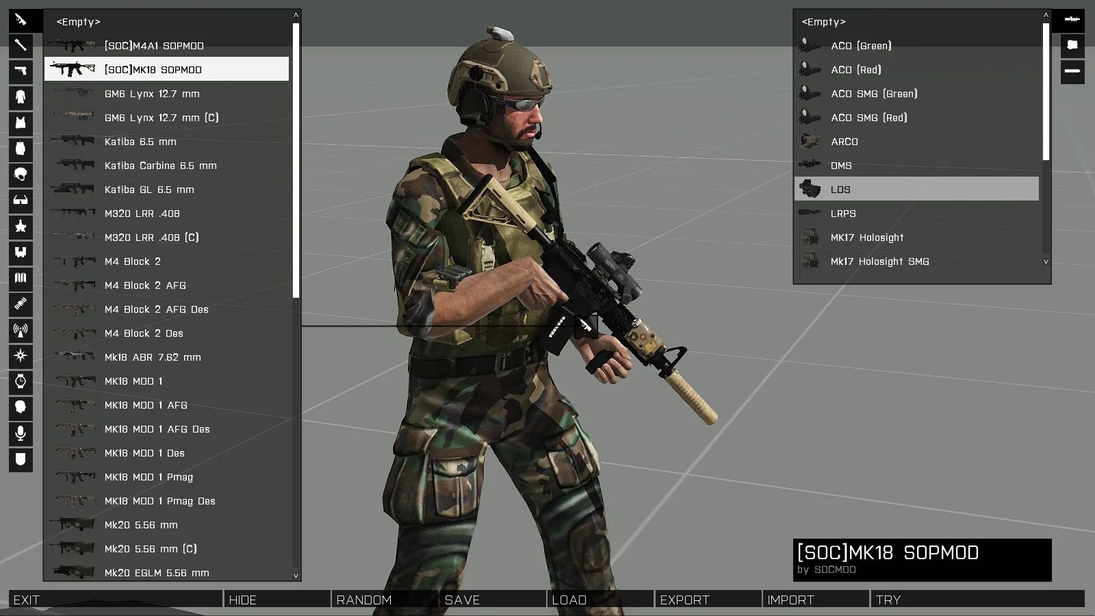Select GM6 Lynx 12.7 mm
The height and width of the screenshot is (616, 1095).
point(167,94)
